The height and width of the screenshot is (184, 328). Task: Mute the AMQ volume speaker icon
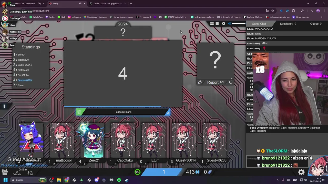pos(230,24)
